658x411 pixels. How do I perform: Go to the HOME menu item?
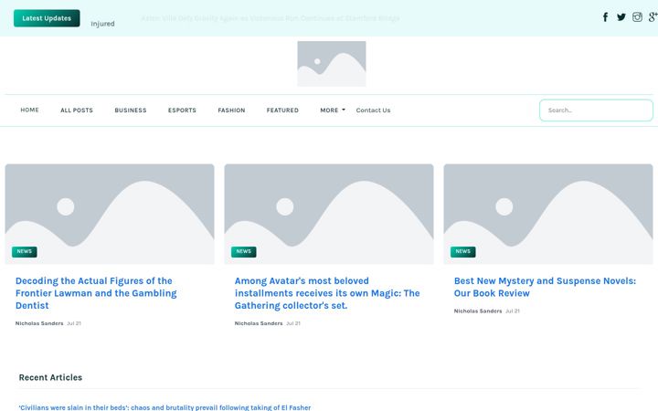(29, 110)
